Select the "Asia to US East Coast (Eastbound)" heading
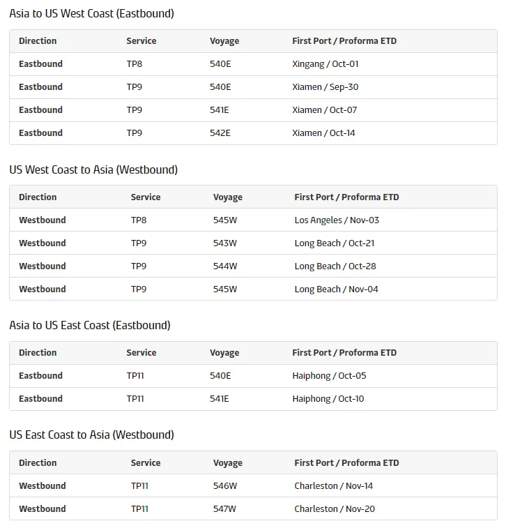The image size is (506, 528). (x=90, y=325)
